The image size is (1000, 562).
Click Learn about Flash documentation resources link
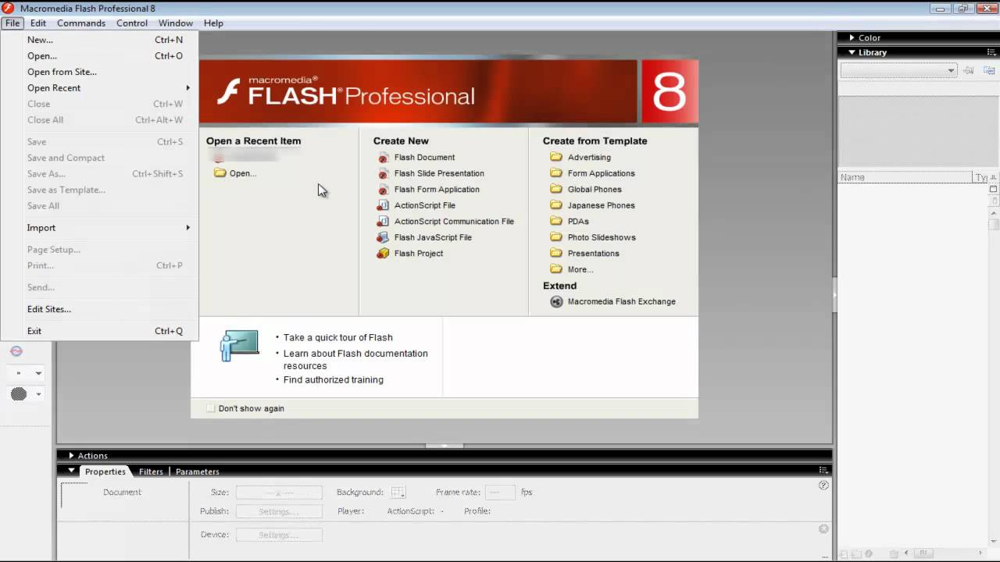pyautogui.click(x=355, y=360)
